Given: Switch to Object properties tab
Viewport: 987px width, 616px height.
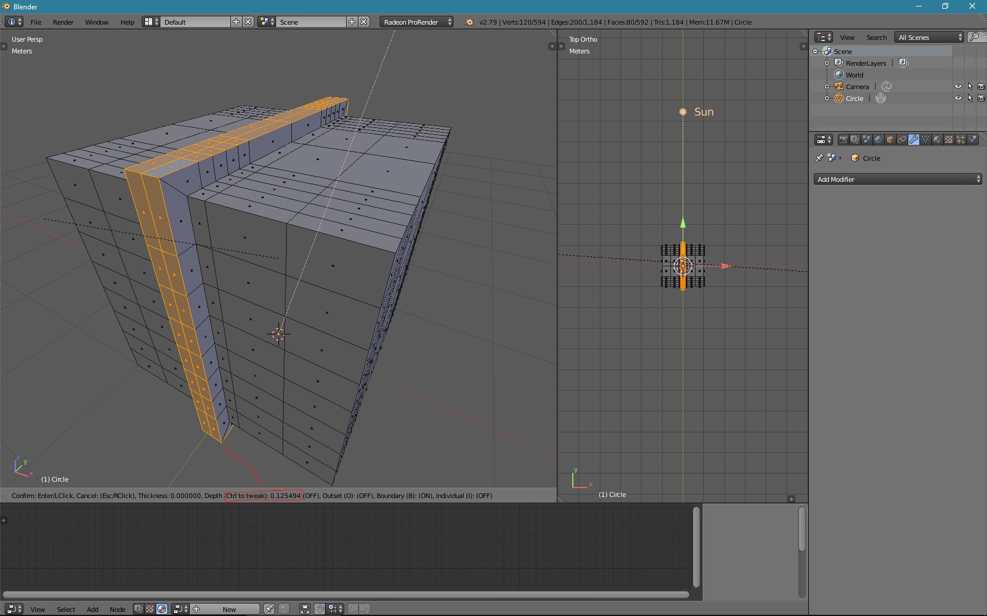Looking at the screenshot, I should point(890,139).
